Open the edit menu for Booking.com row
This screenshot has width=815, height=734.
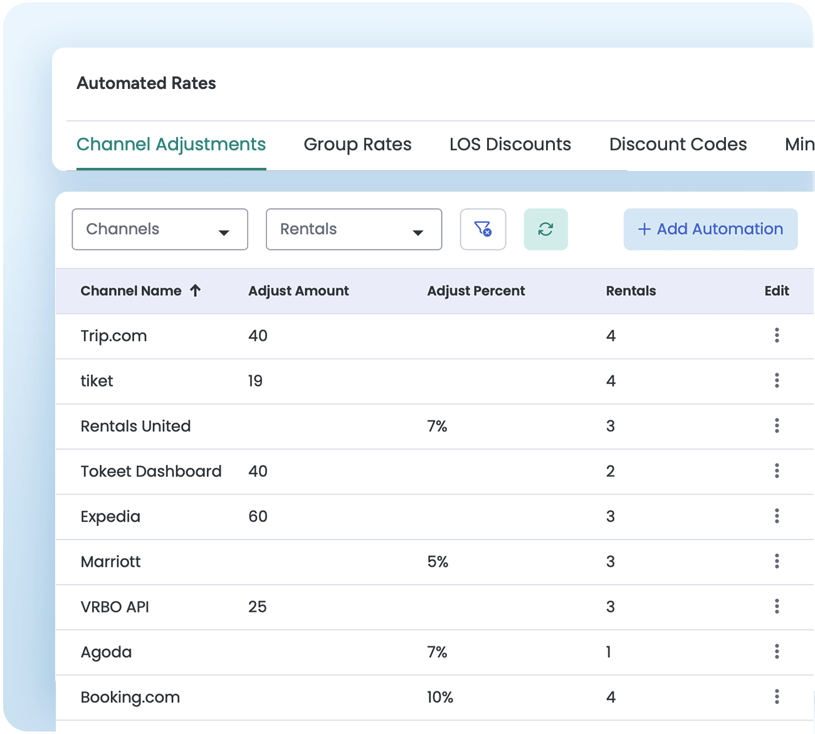777,696
